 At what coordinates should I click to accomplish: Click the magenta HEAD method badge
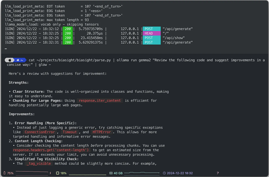[152, 33]
